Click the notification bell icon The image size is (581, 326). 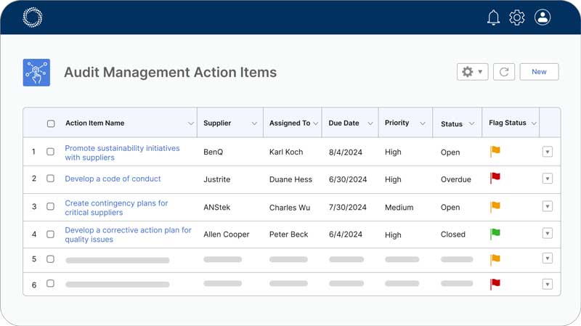click(x=493, y=17)
